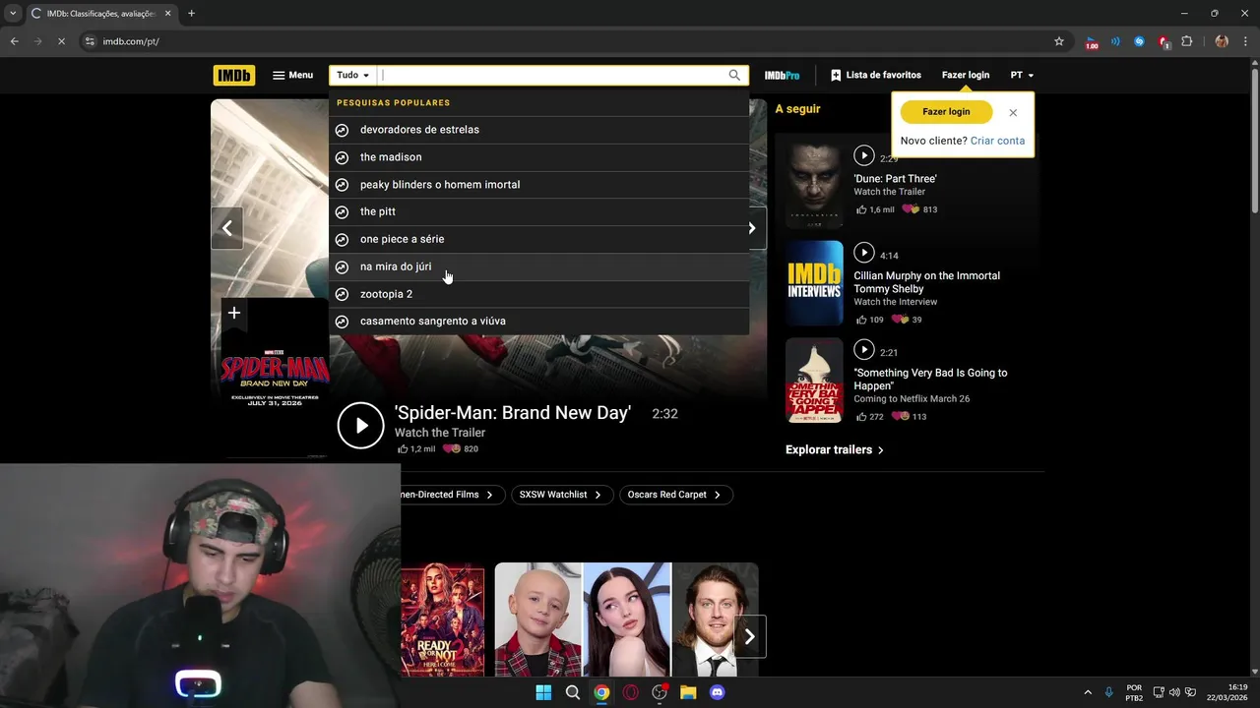Select suggestion casamento sangrento a viúva
The height and width of the screenshot is (708, 1260).
(x=538, y=322)
